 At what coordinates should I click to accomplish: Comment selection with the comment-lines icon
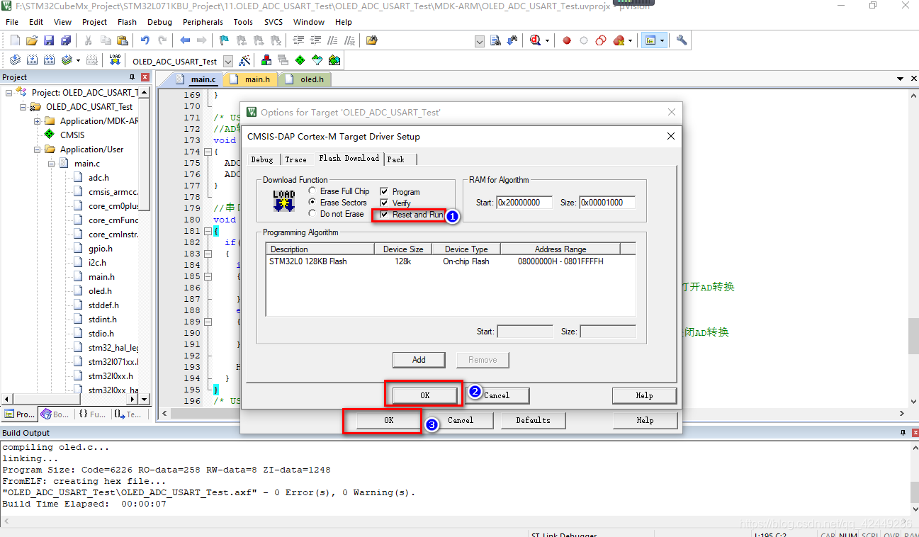[x=332, y=40]
